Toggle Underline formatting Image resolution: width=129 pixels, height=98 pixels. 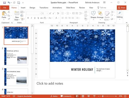point(35,18)
